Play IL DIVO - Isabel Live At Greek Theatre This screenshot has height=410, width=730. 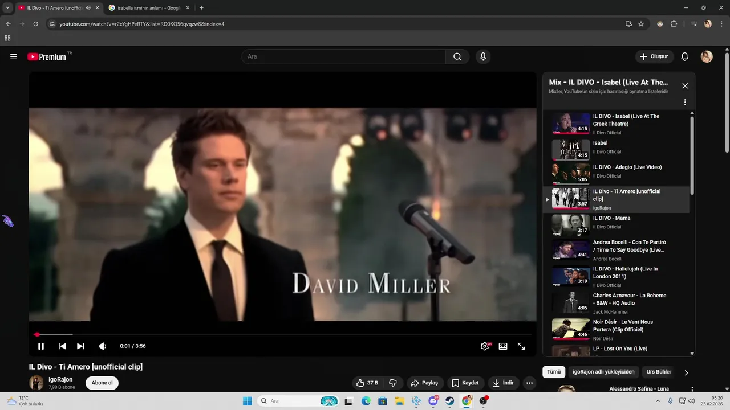tap(616, 123)
